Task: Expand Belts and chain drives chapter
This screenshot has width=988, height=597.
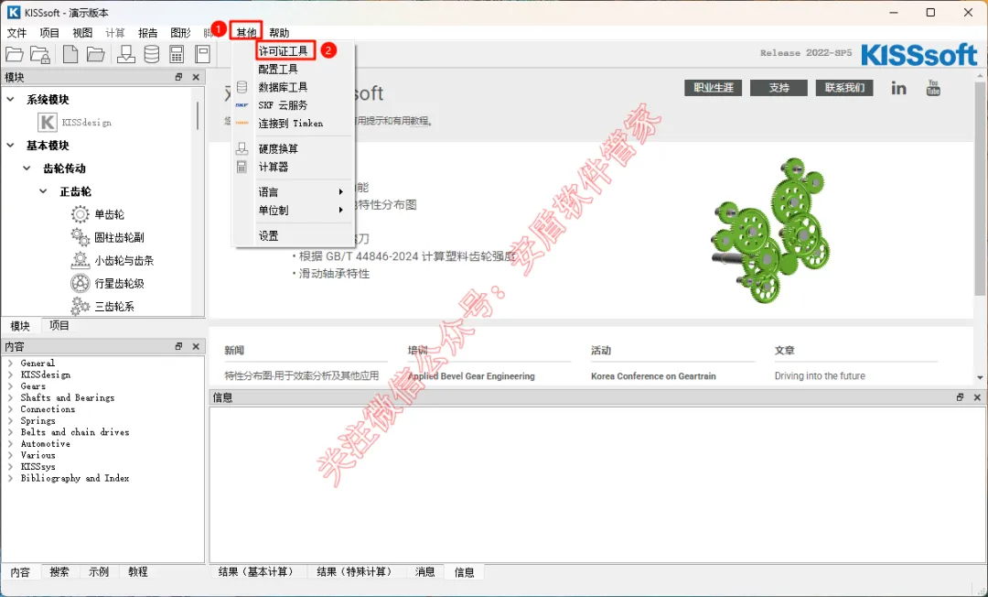Action: click(x=10, y=432)
